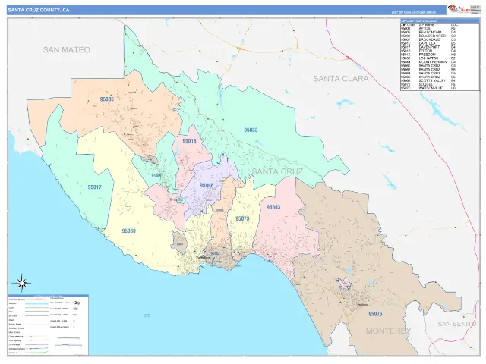Click the 95066 ZIP code label
Image resolution: width=486 pixels, height=364 pixels.
tap(207, 185)
